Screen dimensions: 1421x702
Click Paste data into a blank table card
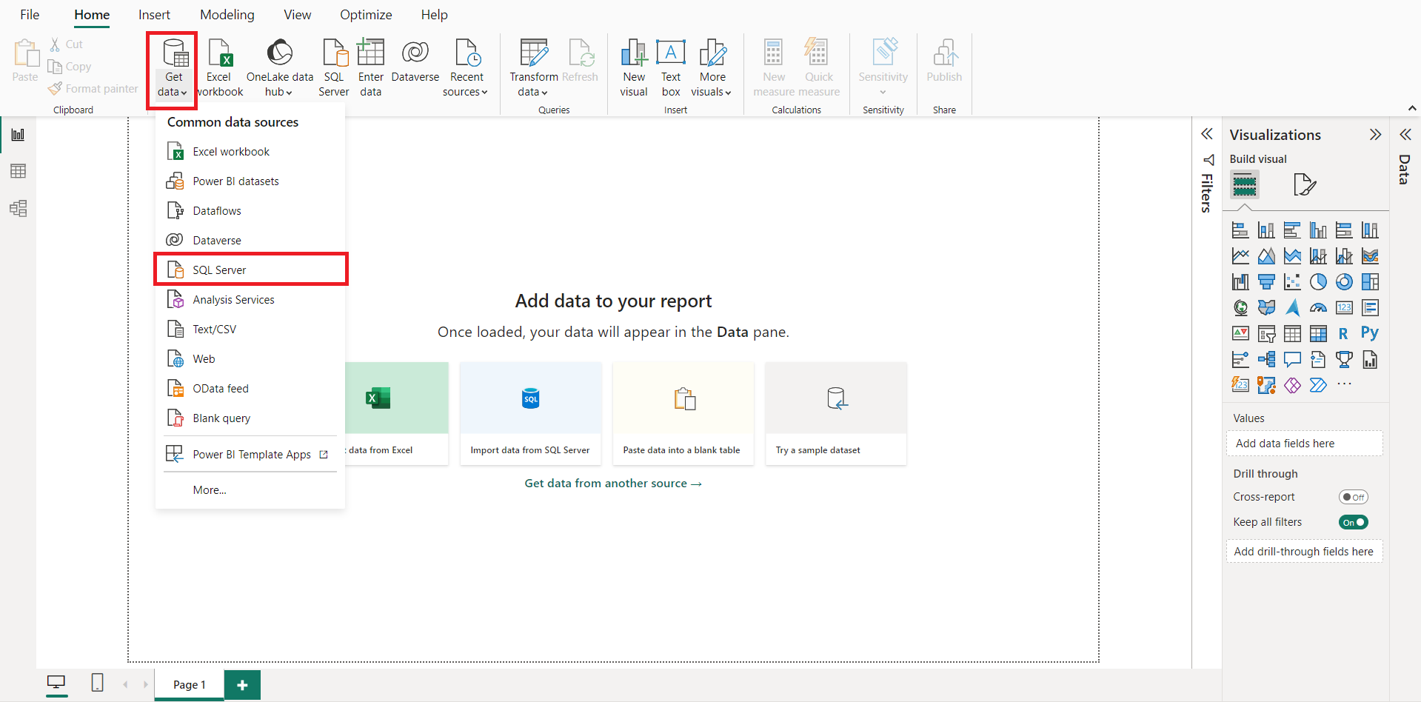pyautogui.click(x=683, y=413)
